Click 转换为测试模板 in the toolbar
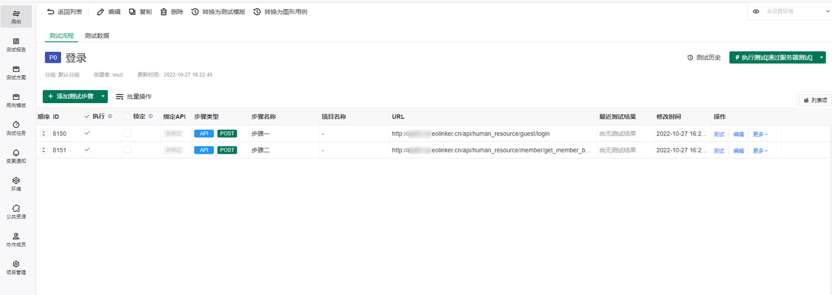 (218, 12)
